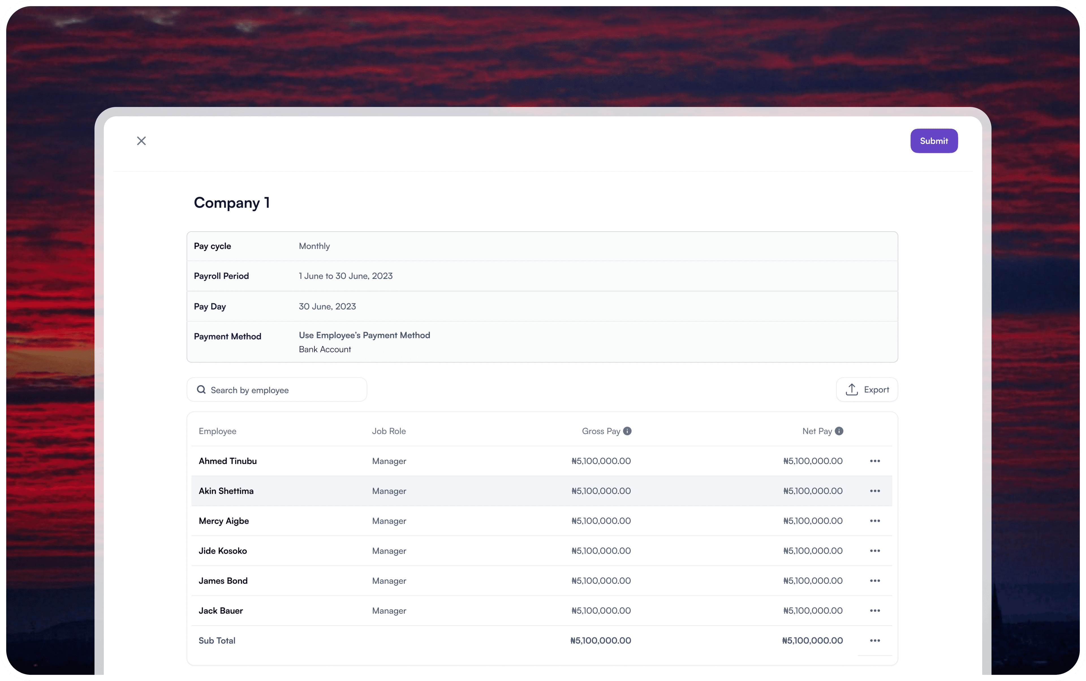1086x681 pixels.
Task: Open more options for Jide Kosoko
Action: (874, 551)
